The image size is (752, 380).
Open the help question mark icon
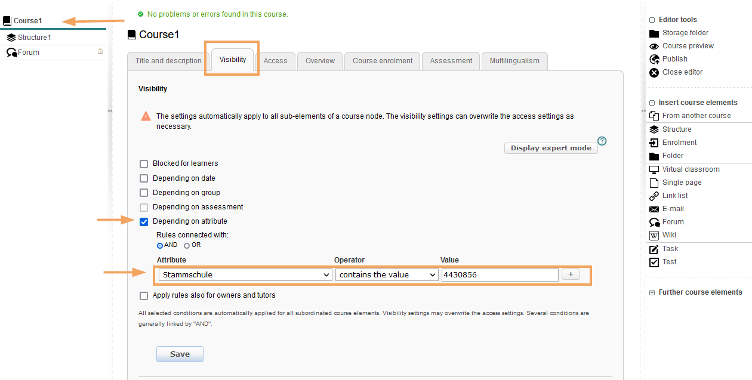pos(602,141)
